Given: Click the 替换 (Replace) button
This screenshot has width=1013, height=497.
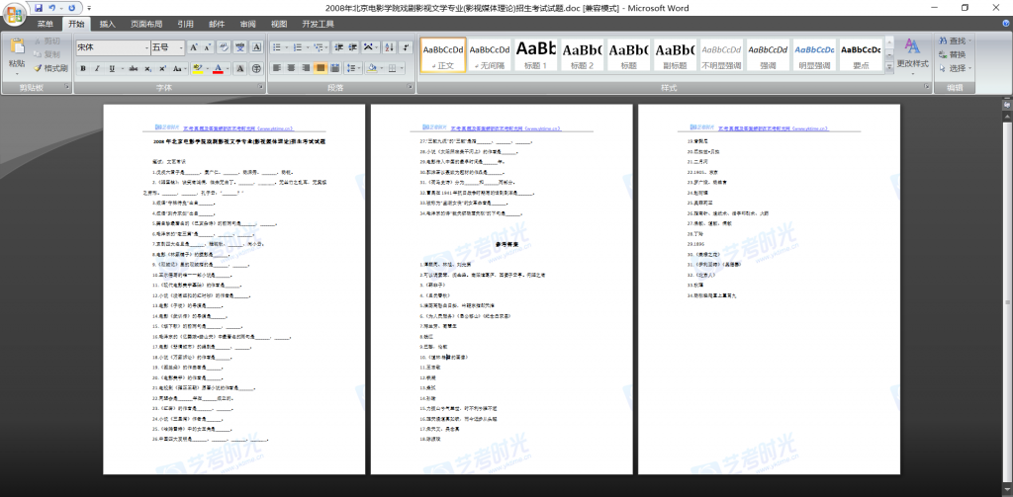Looking at the screenshot, I should (x=951, y=54).
